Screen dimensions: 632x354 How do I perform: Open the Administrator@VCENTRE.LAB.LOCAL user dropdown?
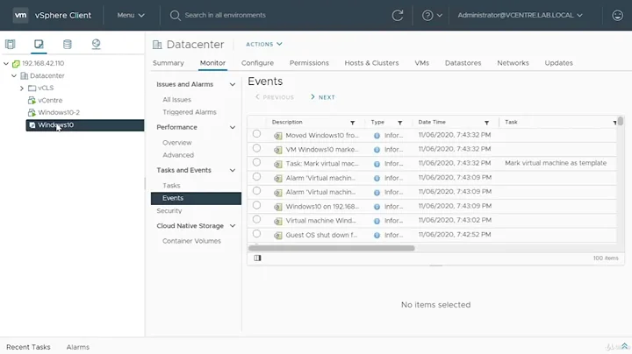520,15
